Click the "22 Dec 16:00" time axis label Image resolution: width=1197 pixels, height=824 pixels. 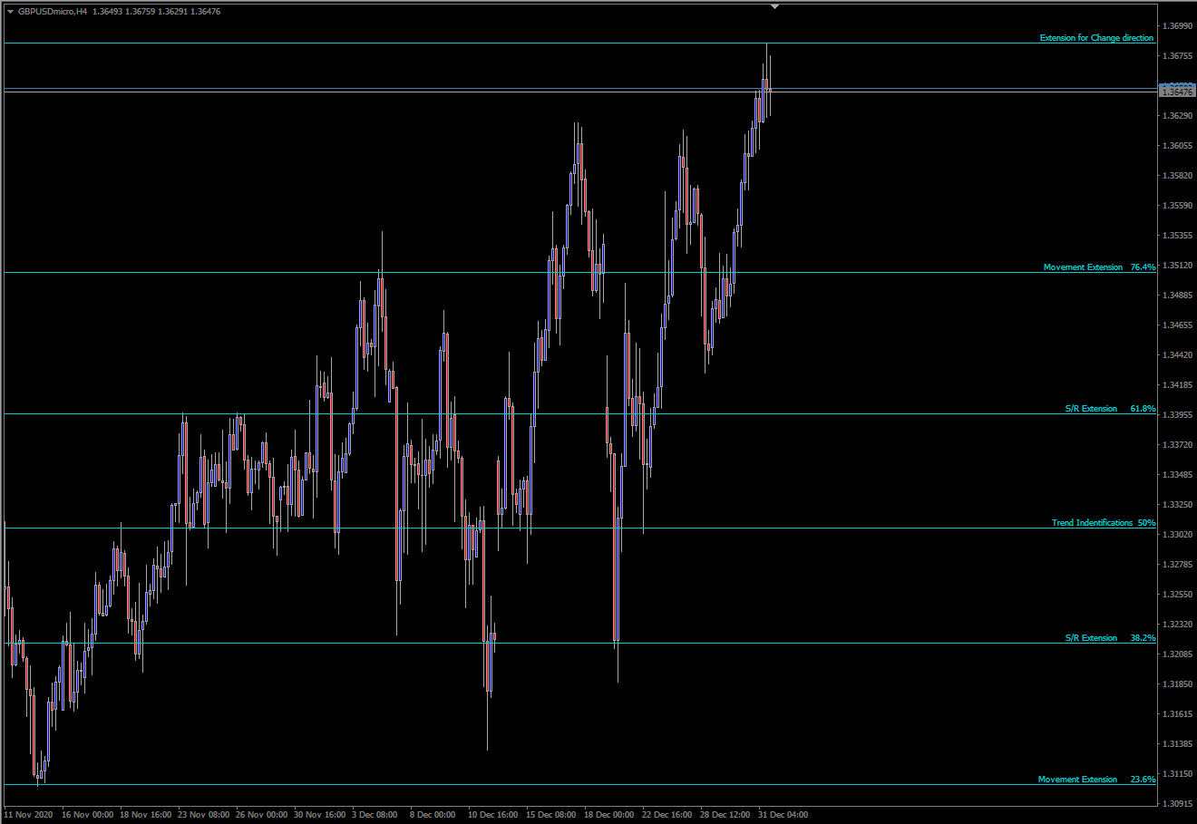click(x=667, y=815)
